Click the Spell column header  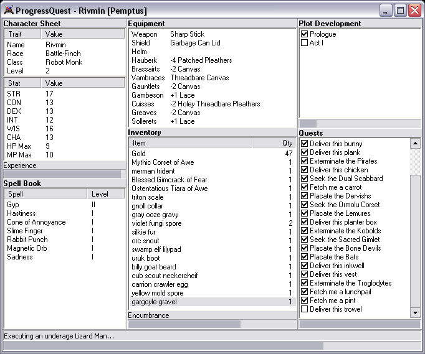[46, 193]
